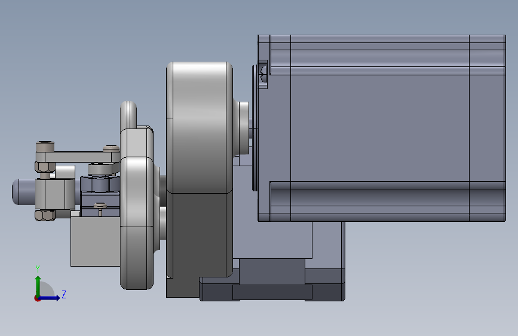Select the rectangular gray block beside the small wheel
This screenshot has width=518, height=336.
pyautogui.click(x=96, y=241)
